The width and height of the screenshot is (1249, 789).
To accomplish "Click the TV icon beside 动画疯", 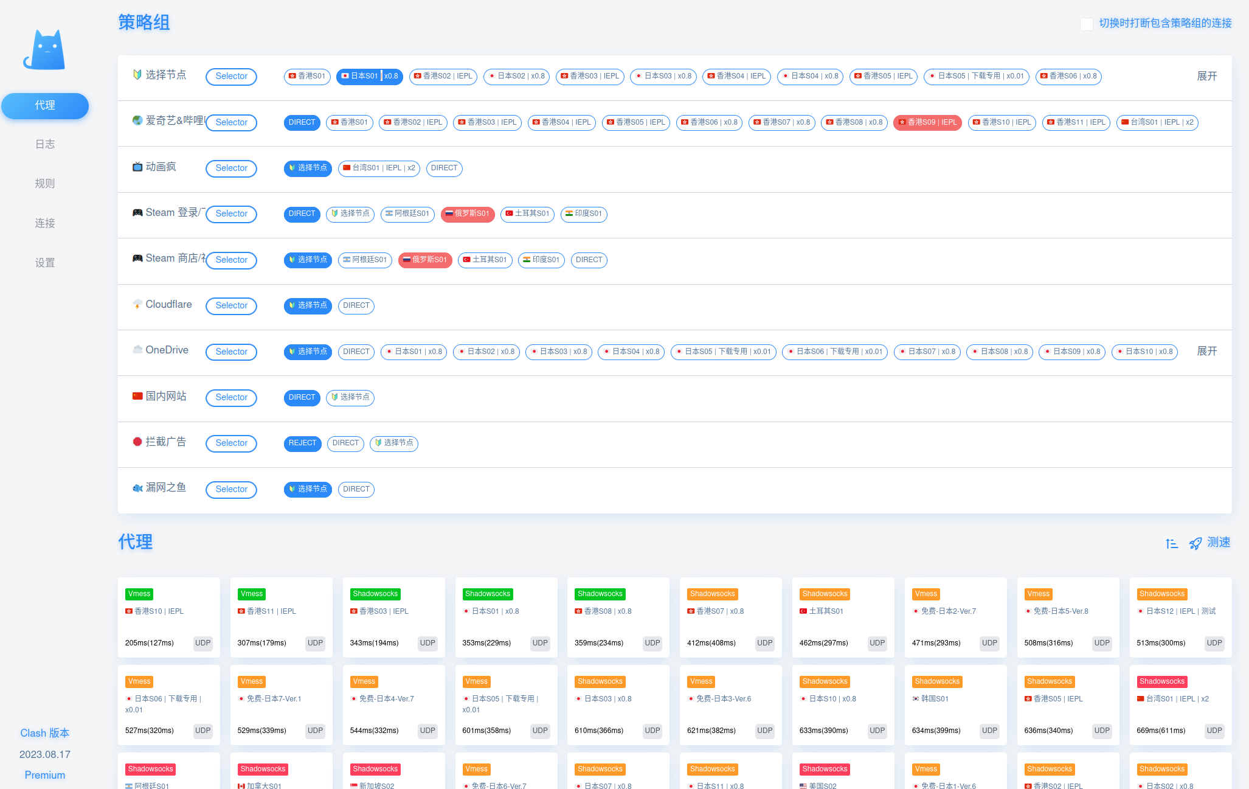I will [137, 167].
